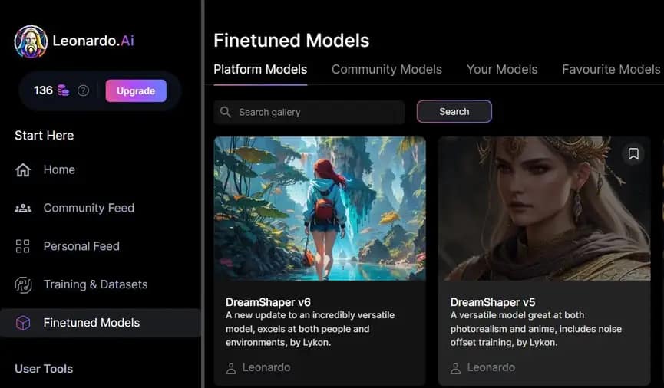Focus the Search gallery input field

pos(315,112)
